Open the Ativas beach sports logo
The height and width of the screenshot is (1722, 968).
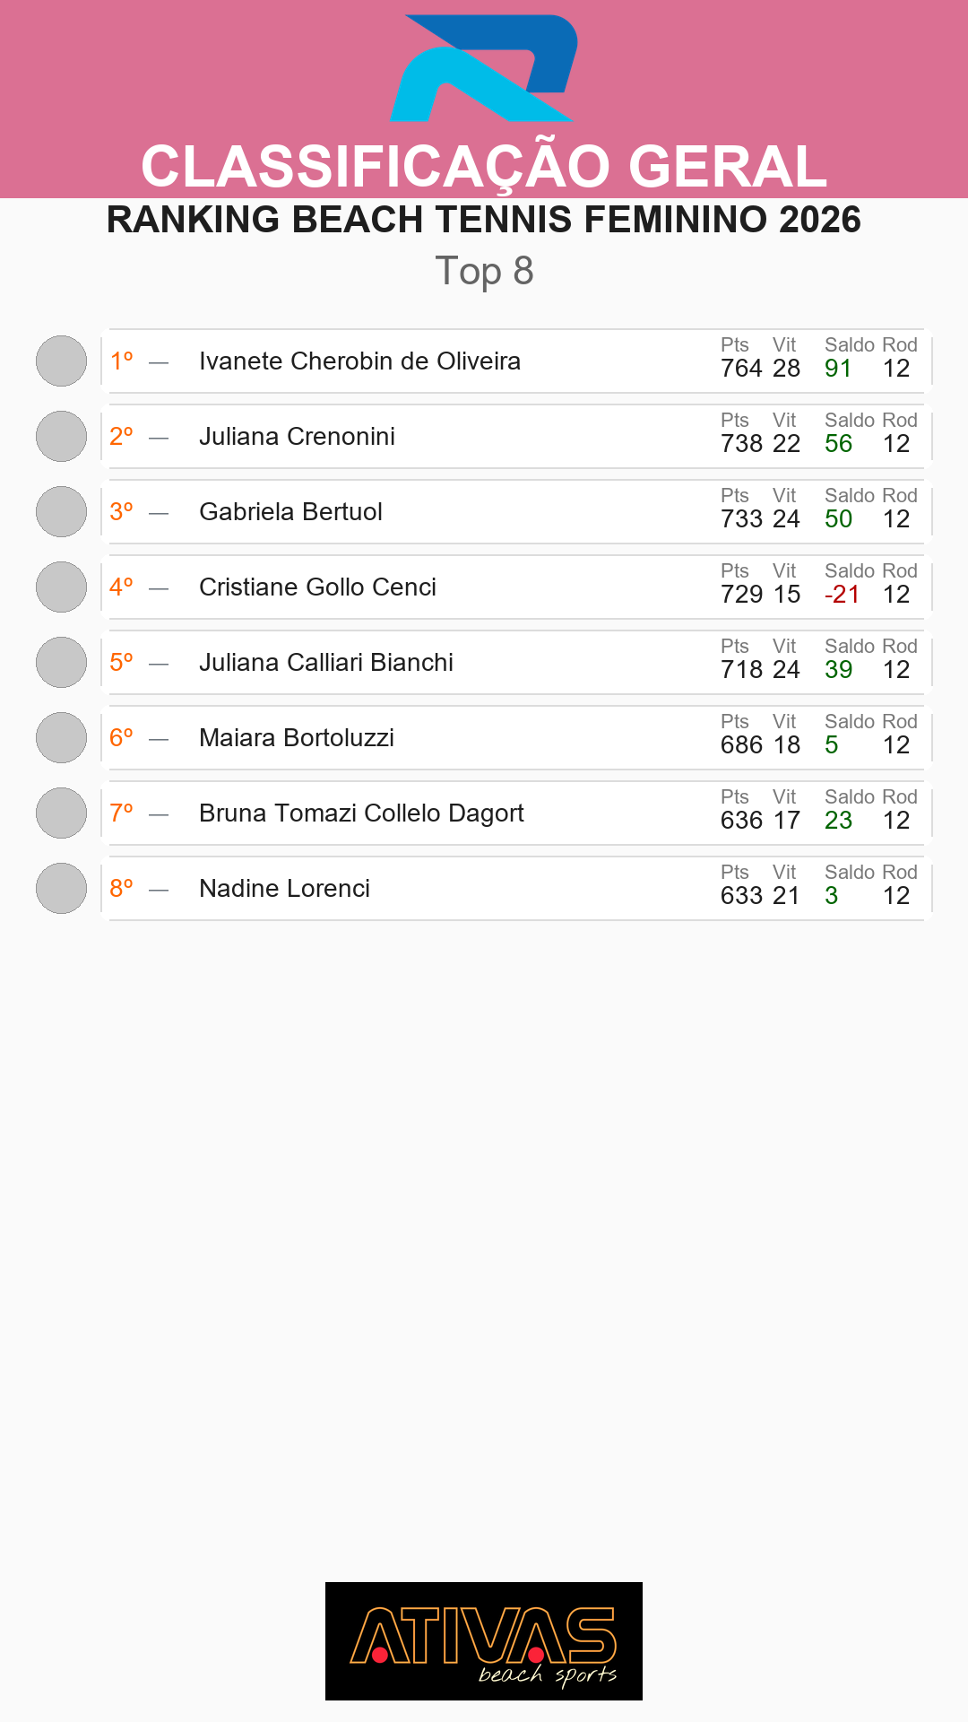coord(484,1641)
